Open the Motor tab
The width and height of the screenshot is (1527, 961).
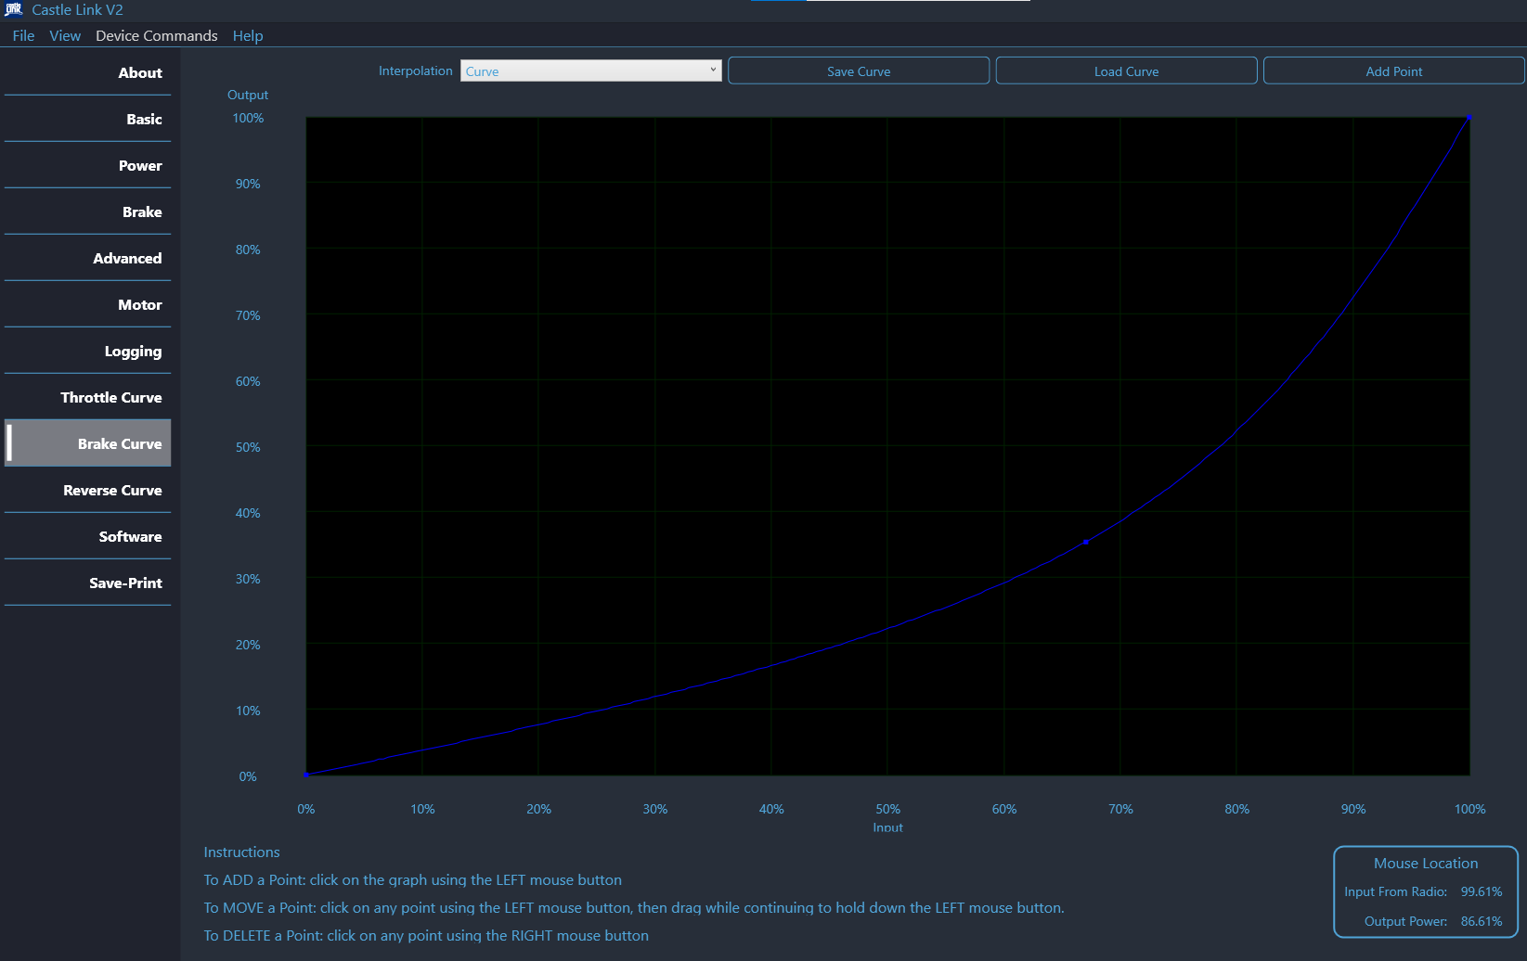(87, 304)
